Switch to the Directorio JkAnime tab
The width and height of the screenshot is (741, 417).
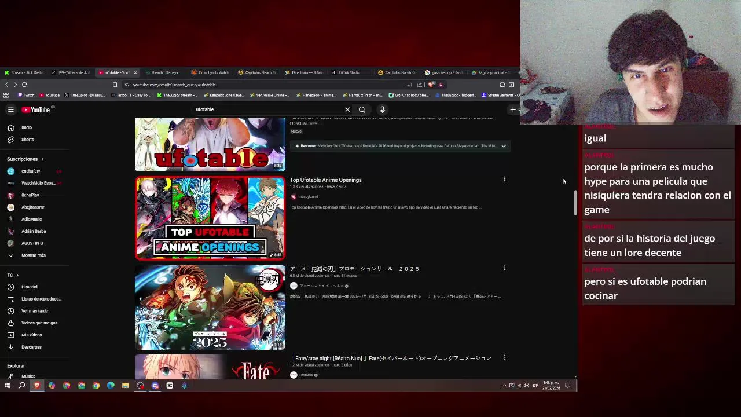click(304, 72)
